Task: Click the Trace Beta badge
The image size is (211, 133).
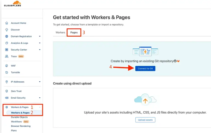Action: point(21,57)
